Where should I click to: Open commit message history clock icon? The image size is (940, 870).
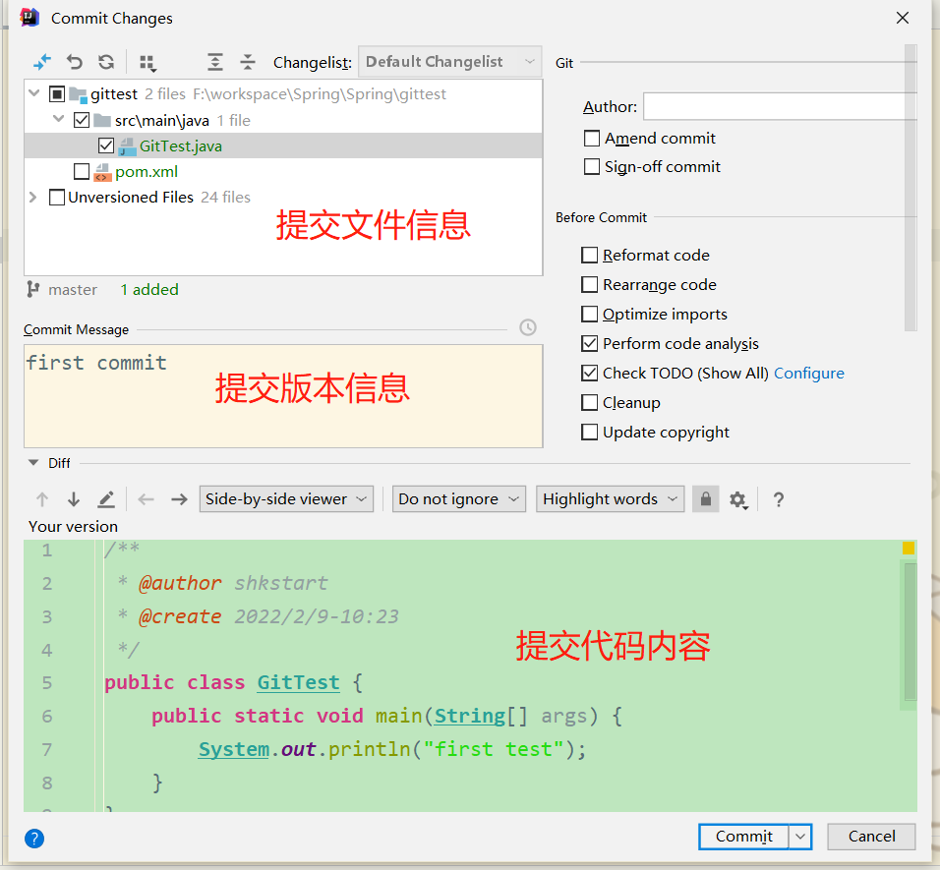pyautogui.click(x=528, y=327)
